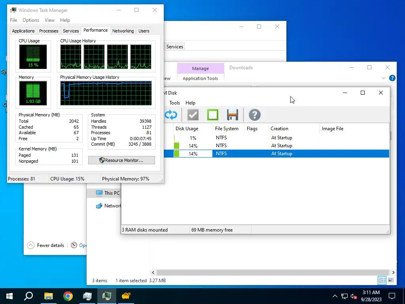Click the blue help icon in File Explorer
The image size is (405, 304).
click(x=392, y=78)
